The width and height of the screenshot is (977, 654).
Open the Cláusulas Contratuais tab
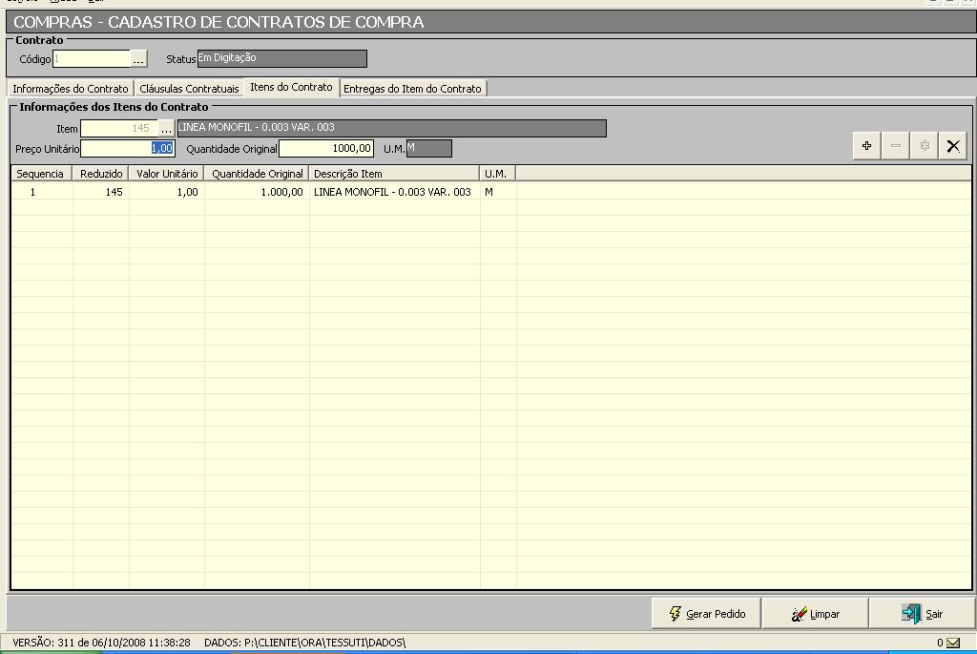click(189, 89)
